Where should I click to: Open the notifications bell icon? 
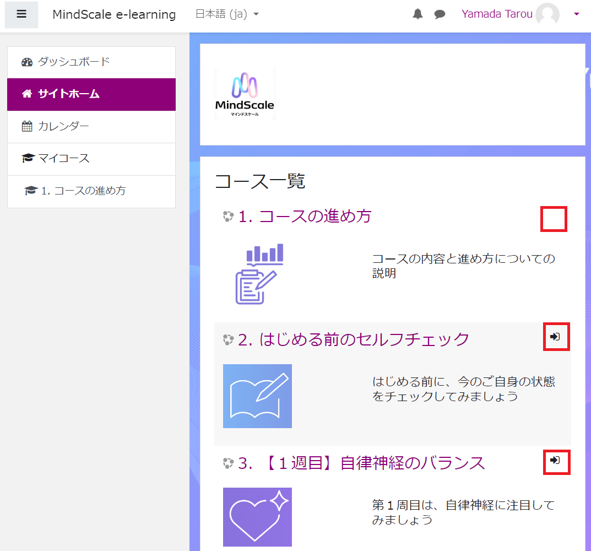(x=418, y=14)
